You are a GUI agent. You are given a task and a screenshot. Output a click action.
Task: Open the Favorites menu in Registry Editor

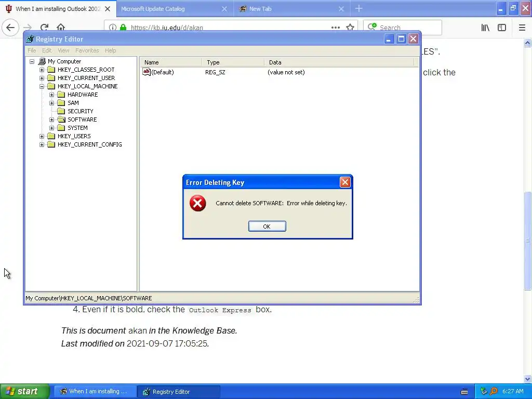pyautogui.click(x=87, y=50)
